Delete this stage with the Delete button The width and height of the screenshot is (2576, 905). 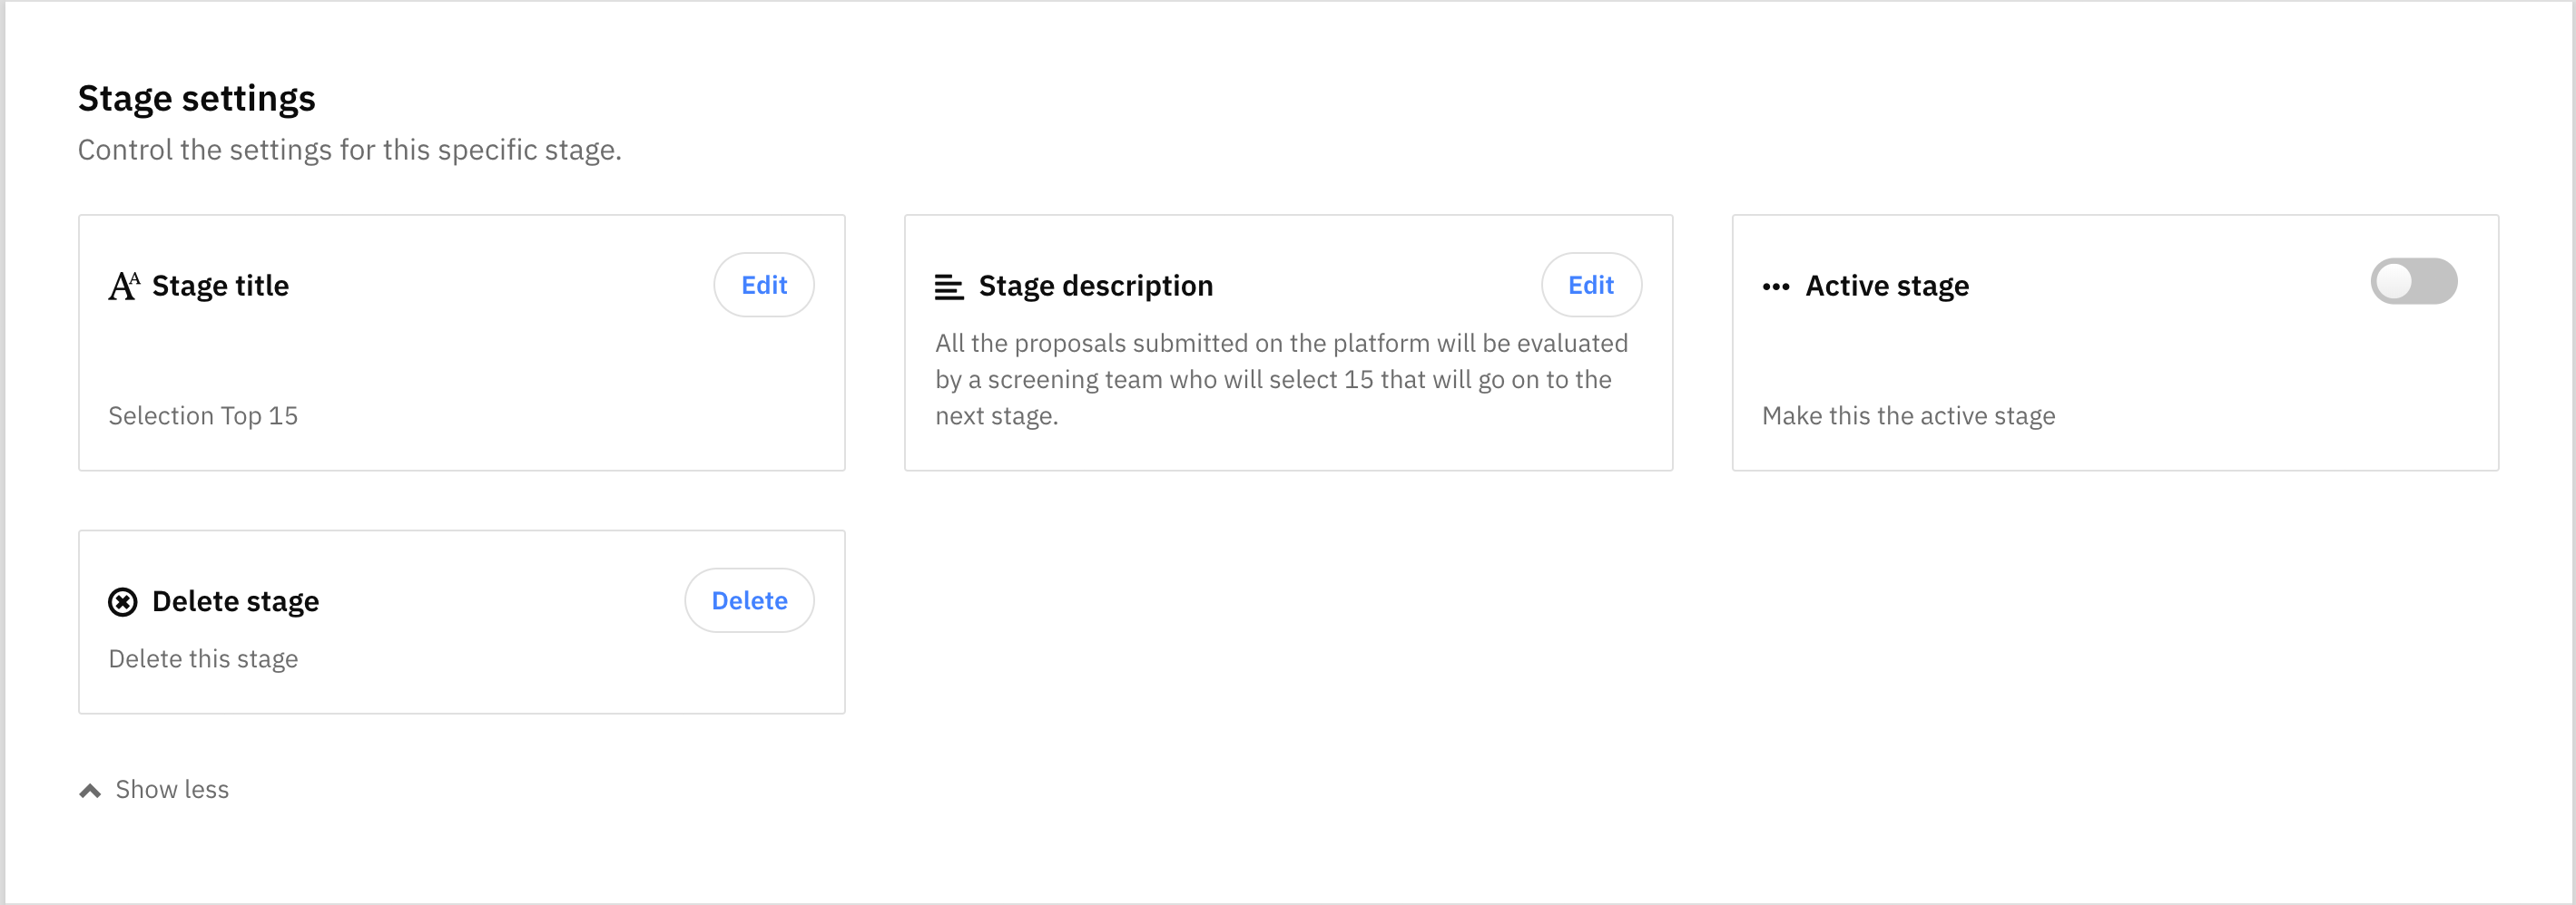(x=749, y=600)
